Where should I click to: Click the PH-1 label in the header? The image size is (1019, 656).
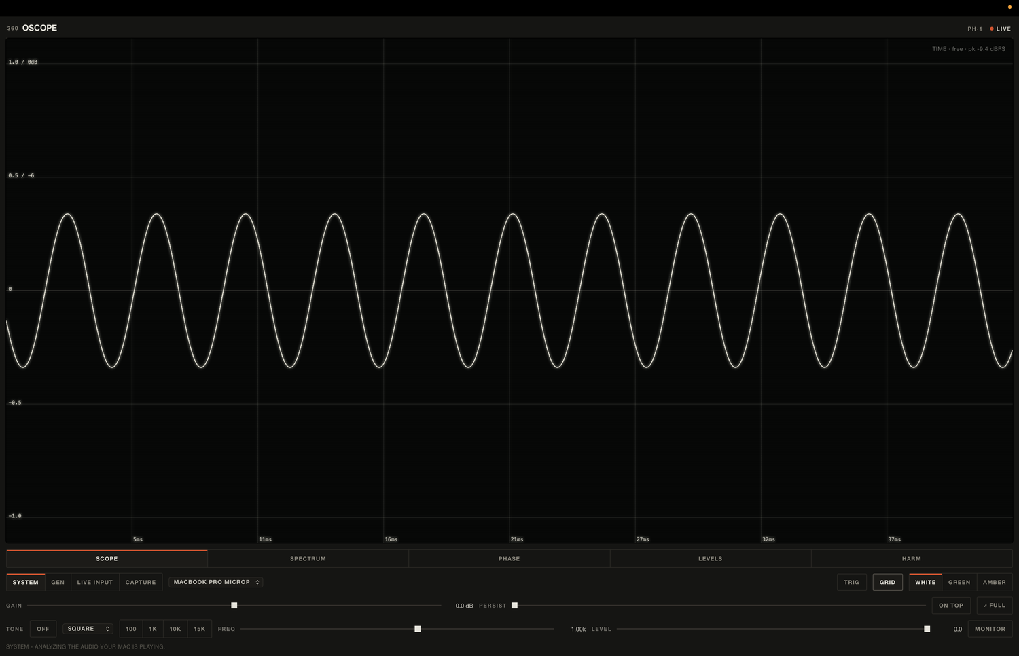975,29
